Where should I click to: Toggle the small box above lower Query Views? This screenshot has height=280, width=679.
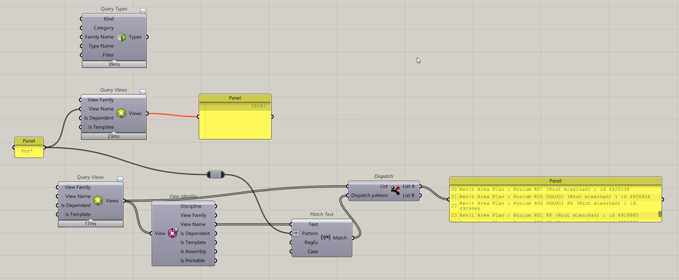(120, 179)
